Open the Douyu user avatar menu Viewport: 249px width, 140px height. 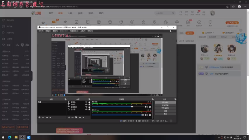click(x=212, y=13)
